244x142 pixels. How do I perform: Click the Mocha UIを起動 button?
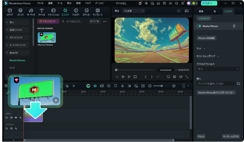coord(206,38)
